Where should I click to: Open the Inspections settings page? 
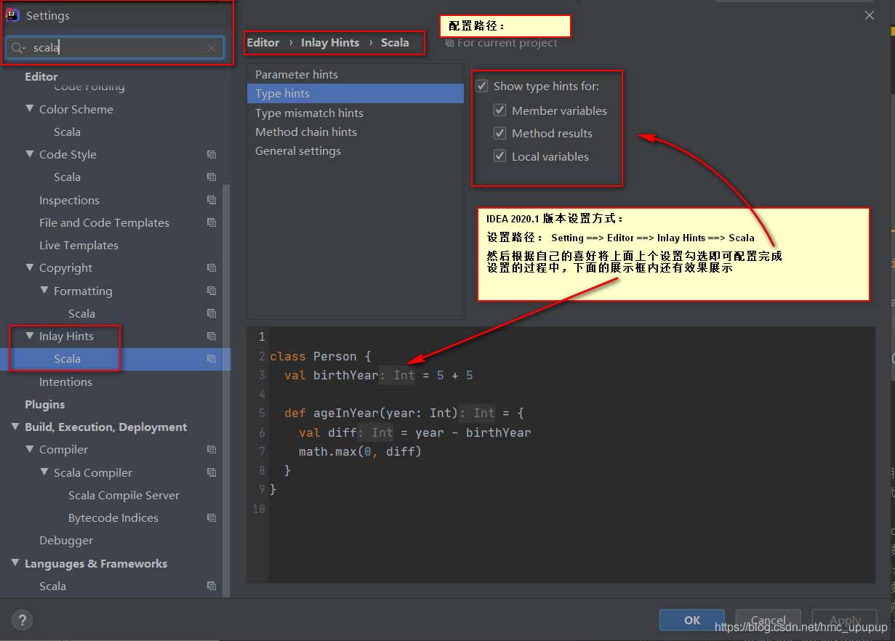click(x=69, y=200)
